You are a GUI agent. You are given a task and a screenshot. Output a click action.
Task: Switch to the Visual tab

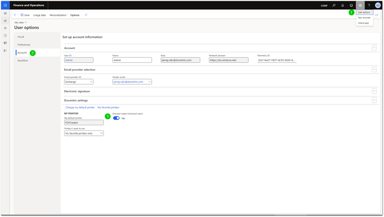[x=21, y=37]
